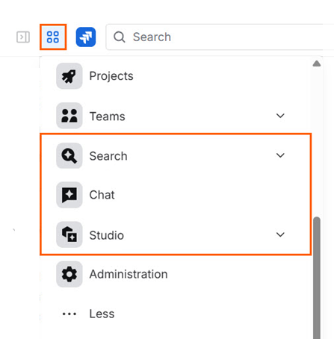Expand the Search menu chevron
The image size is (334, 339).
[280, 155]
